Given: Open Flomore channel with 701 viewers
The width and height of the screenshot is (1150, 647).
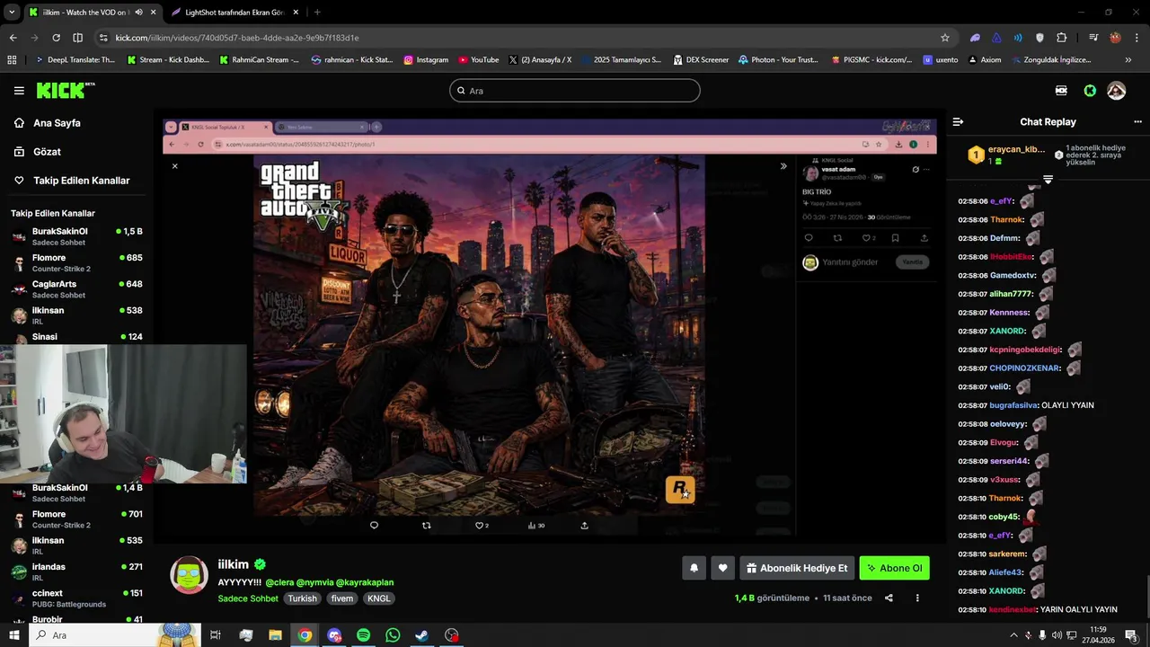Looking at the screenshot, I should tap(76, 519).
